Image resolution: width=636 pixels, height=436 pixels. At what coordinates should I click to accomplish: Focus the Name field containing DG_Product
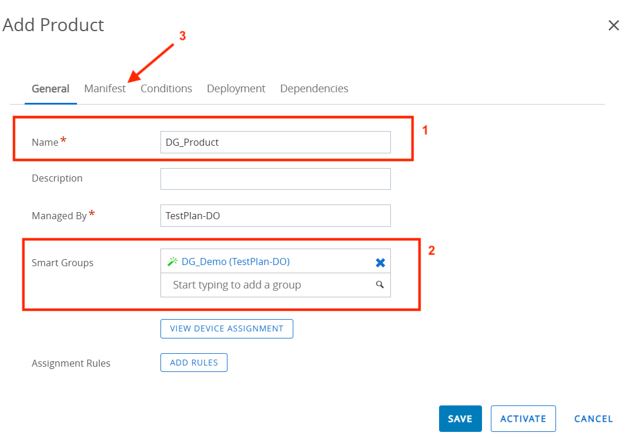275,142
